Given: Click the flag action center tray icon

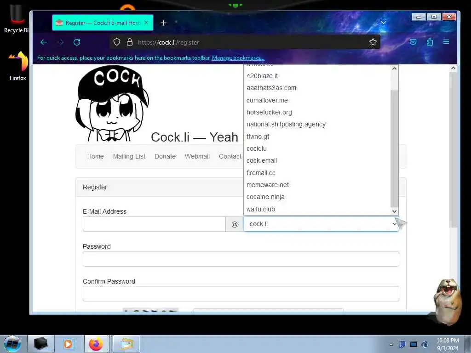Looking at the screenshot, I should click(402, 344).
